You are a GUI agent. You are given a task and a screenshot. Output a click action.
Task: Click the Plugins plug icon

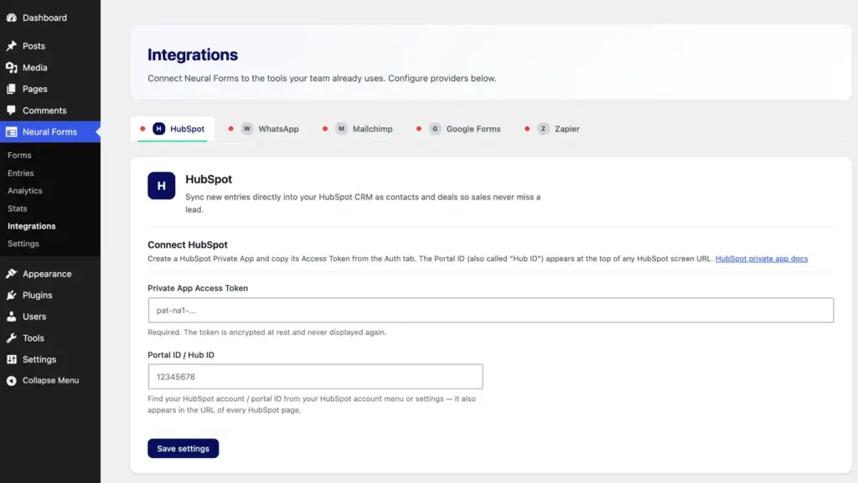(x=12, y=295)
